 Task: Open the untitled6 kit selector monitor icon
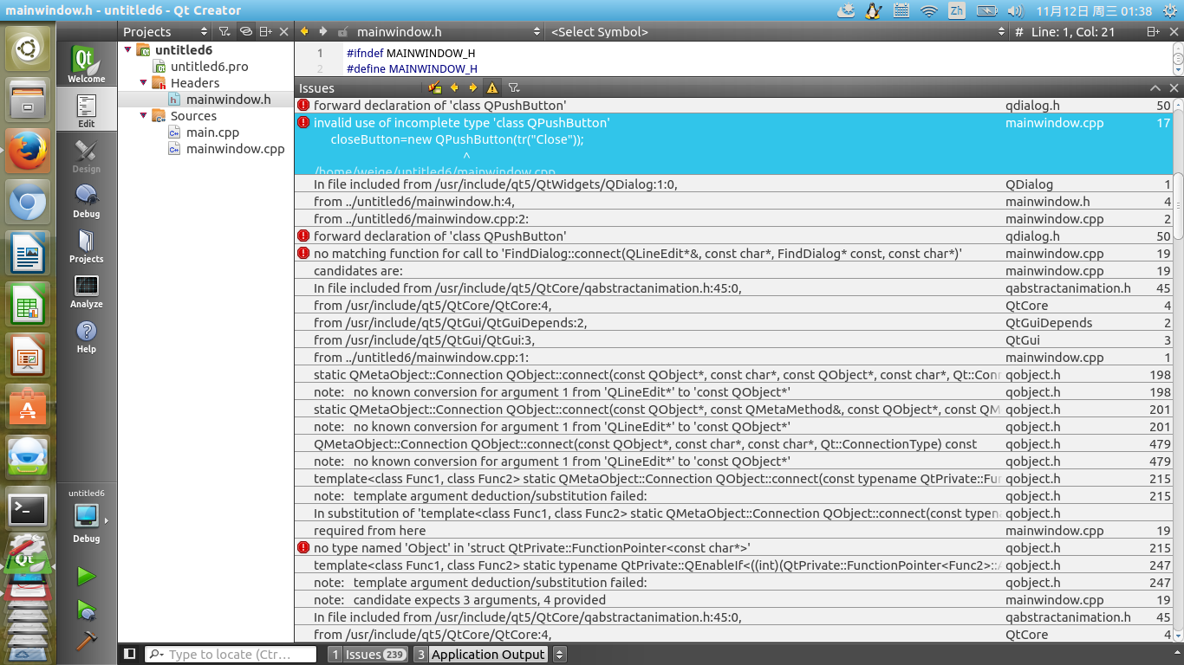tap(86, 516)
